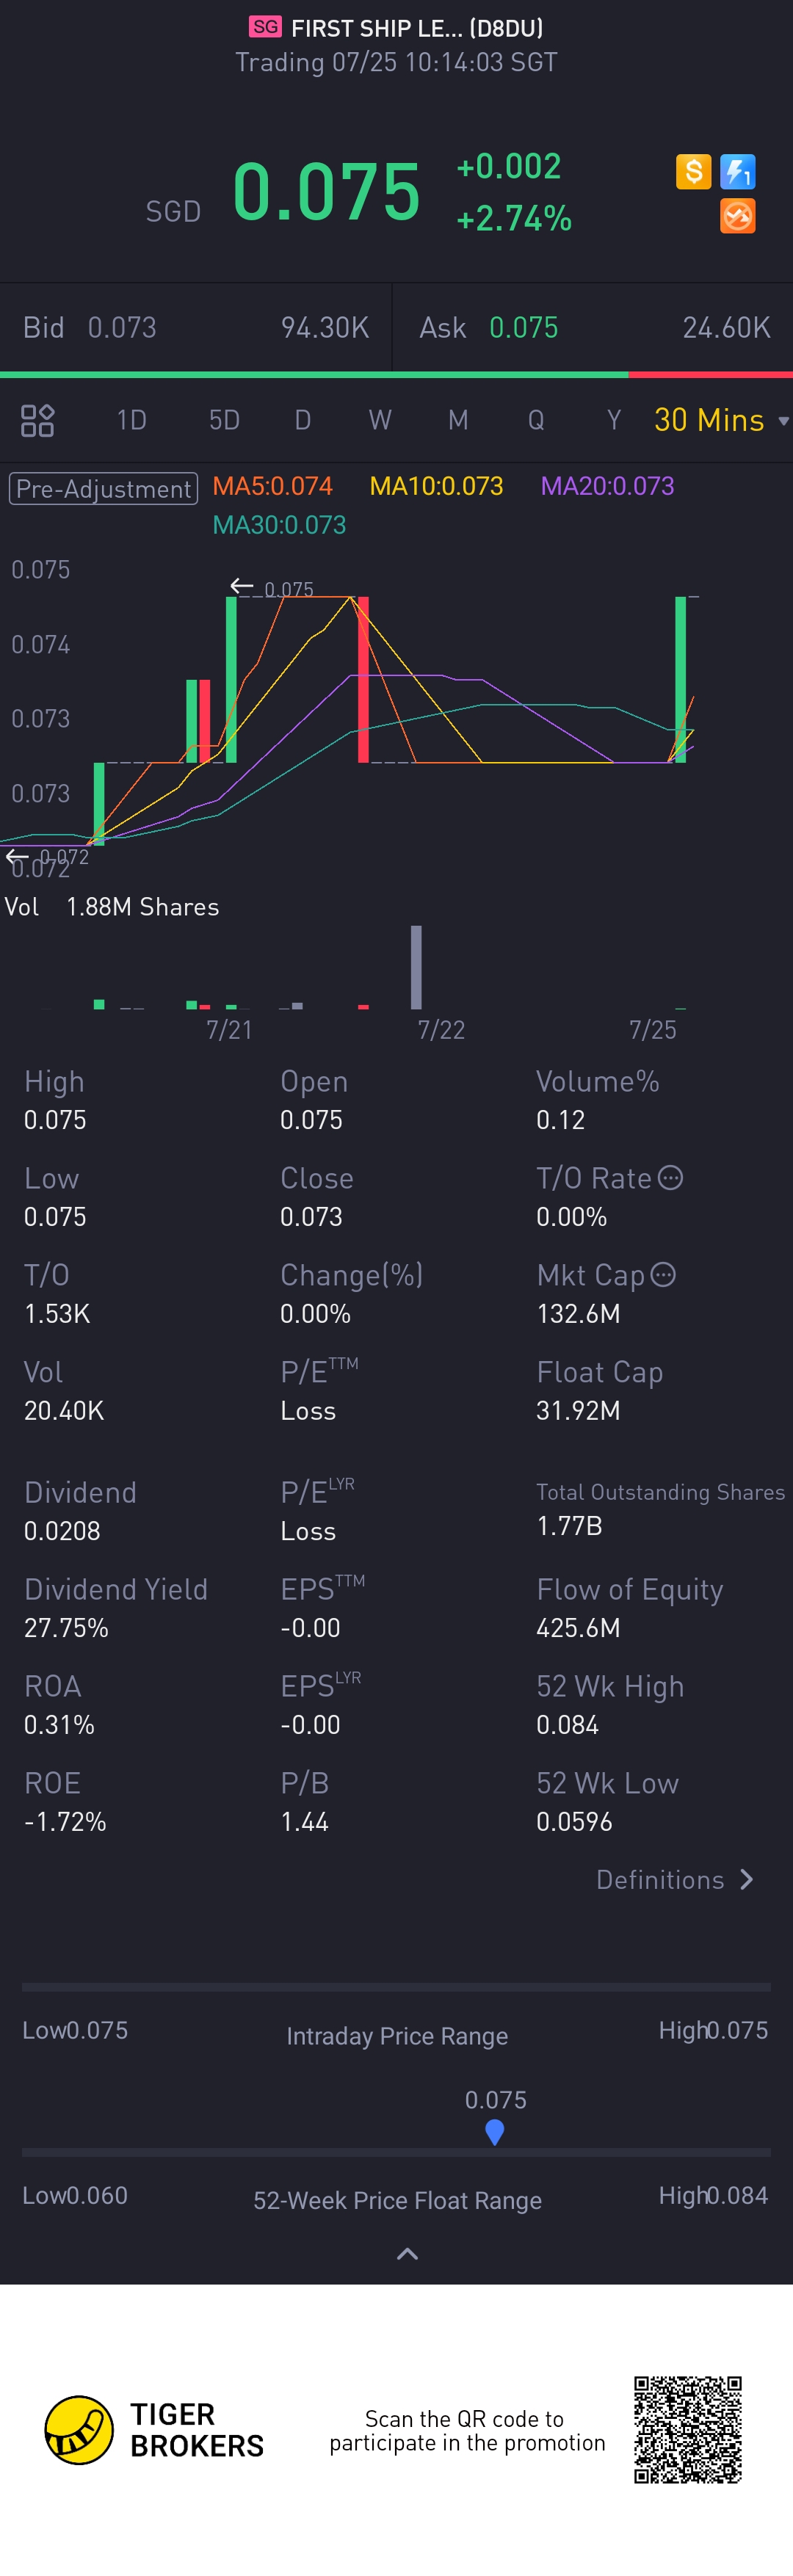This screenshot has height=2576, width=793.
Task: Tap the Tiger Brokers logo
Action: tap(79, 2429)
